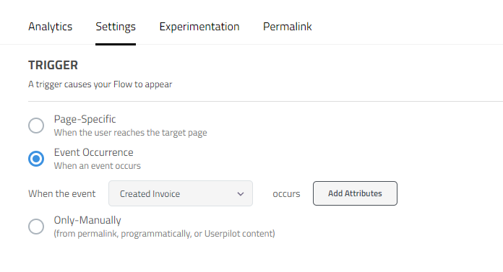Click "A trigger causes your Flow to appear"
The image size is (503, 272).
click(100, 84)
